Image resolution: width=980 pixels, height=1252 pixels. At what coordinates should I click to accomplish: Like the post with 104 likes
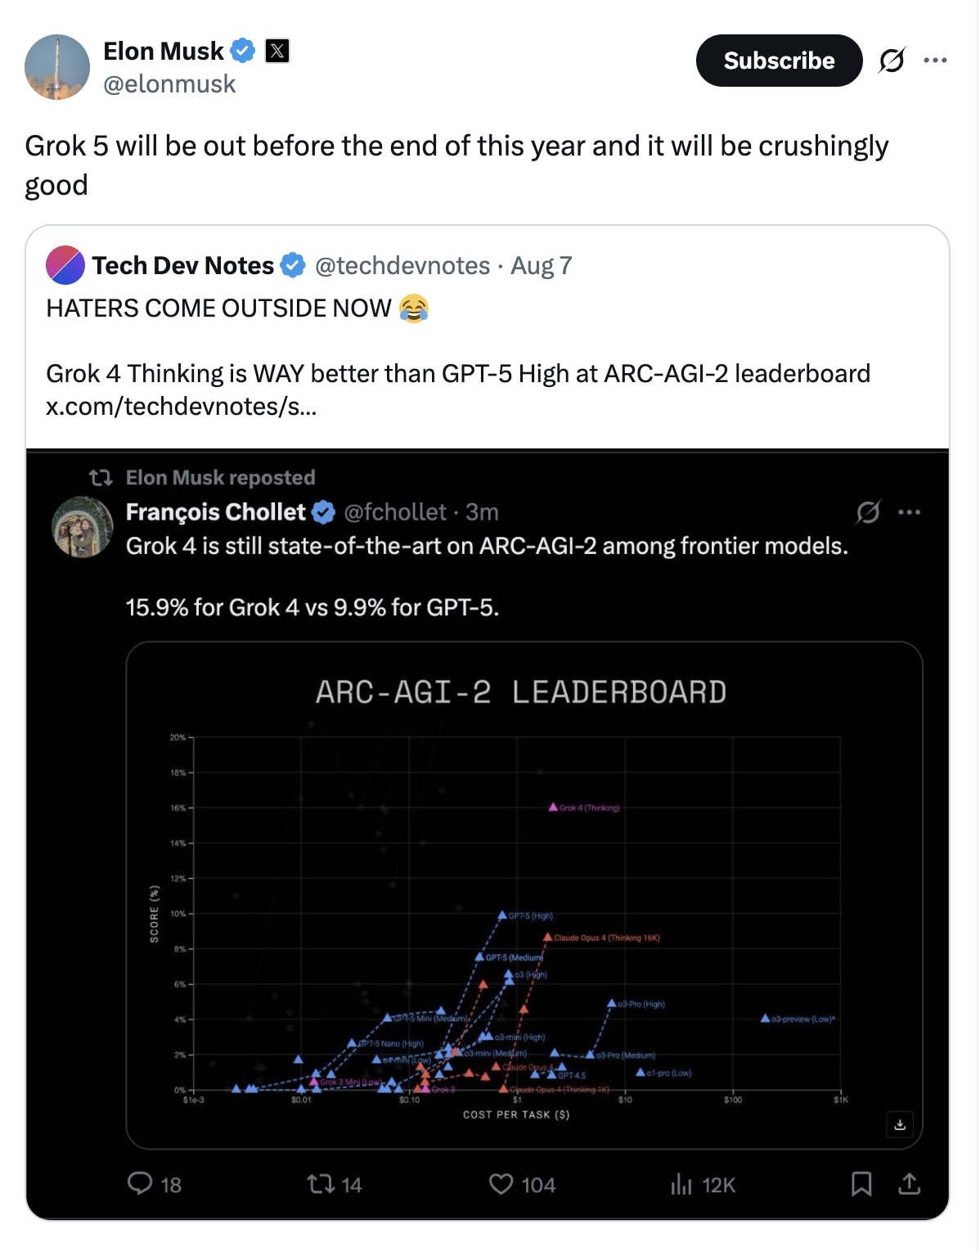(x=522, y=1184)
